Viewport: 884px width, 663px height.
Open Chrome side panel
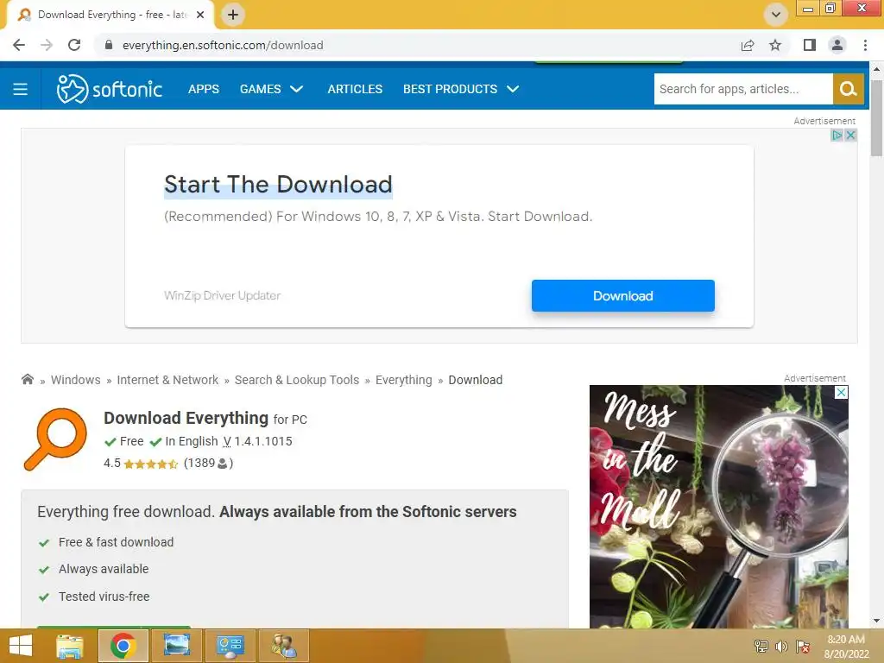pyautogui.click(x=810, y=45)
